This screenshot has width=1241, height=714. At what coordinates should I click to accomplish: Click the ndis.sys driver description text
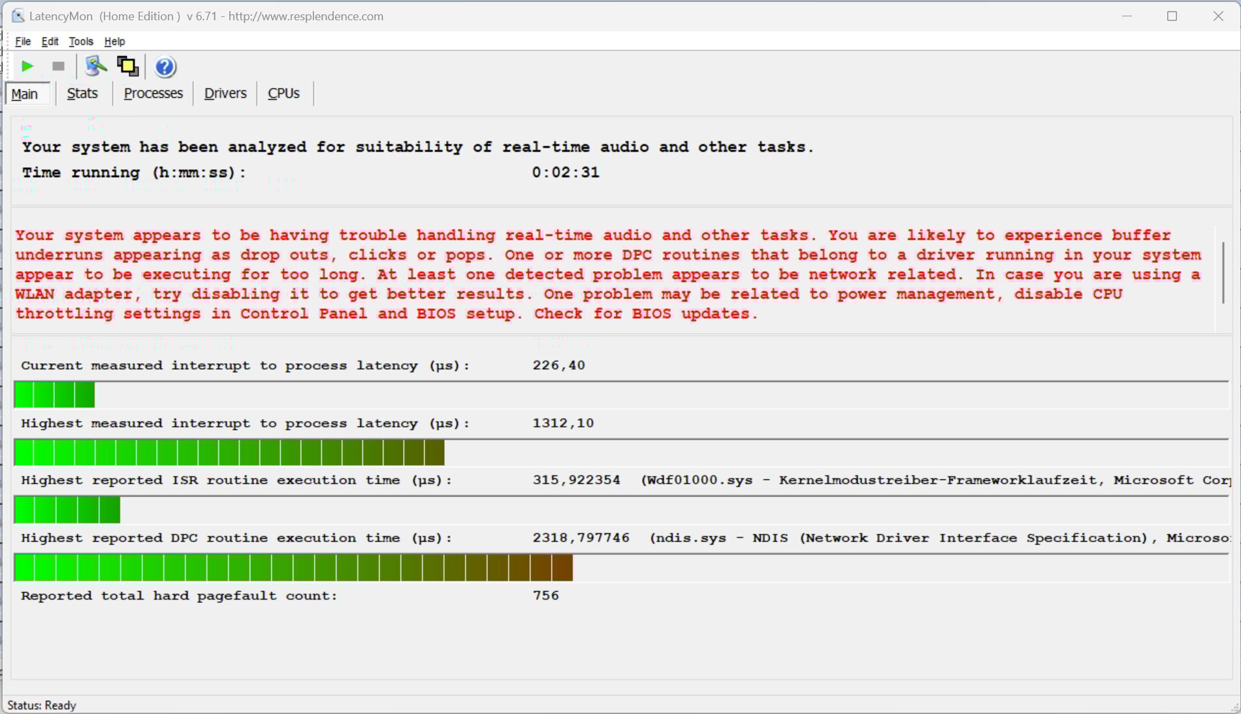pos(941,538)
